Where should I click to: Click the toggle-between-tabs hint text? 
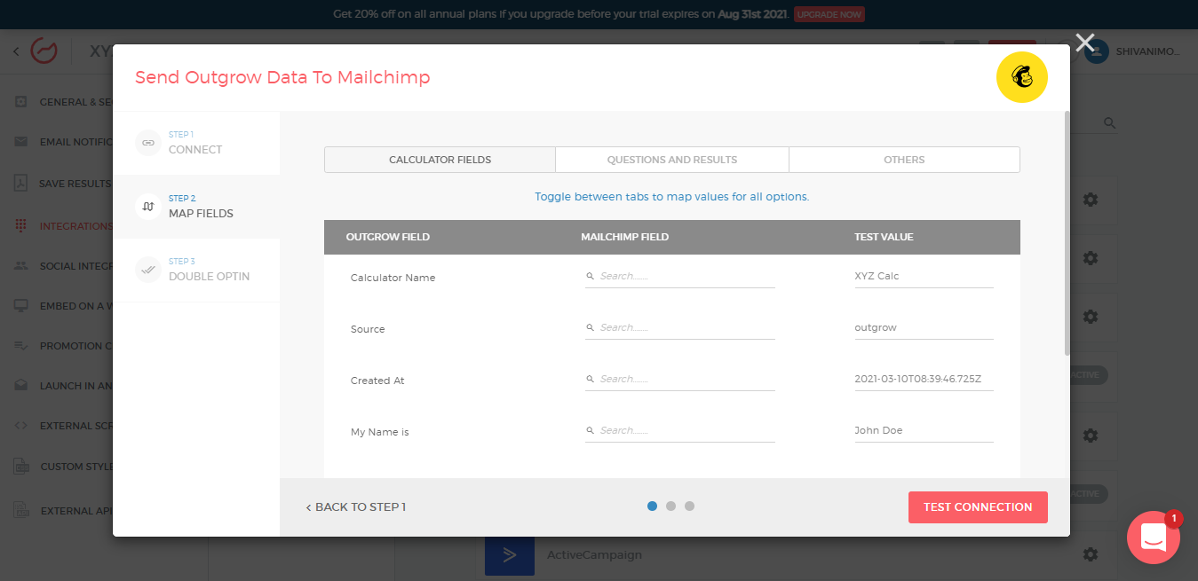[672, 197]
